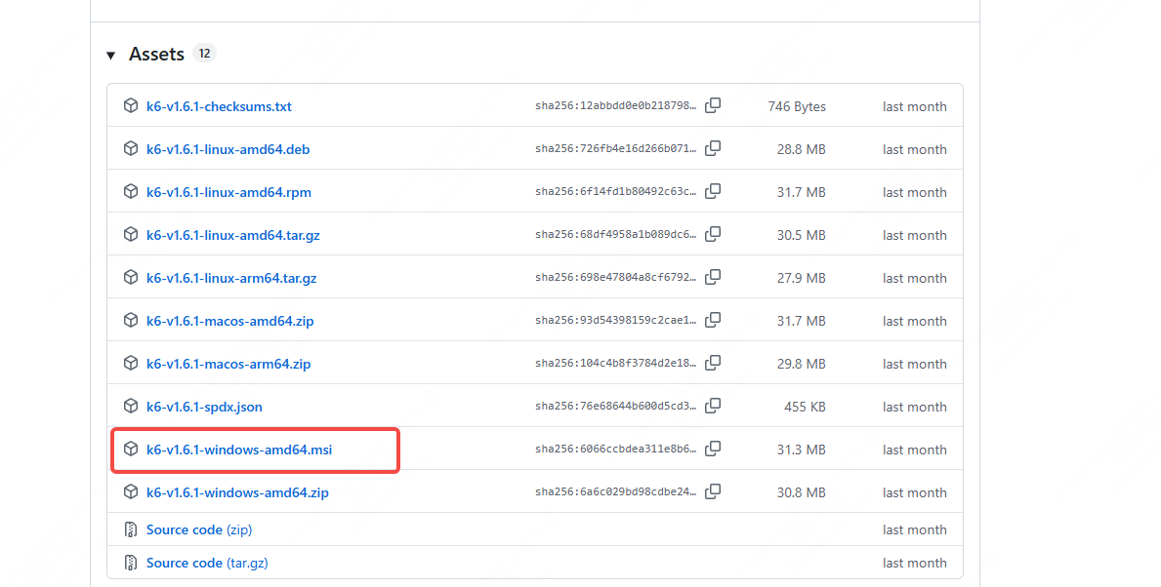Copy sha256 hash for macos-amd64.zip
This screenshot has width=1161, height=587.
point(713,320)
